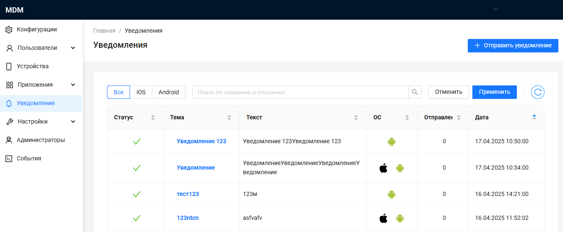Click the refresh circular arrow icon
This screenshot has width=563, height=232.
pyautogui.click(x=537, y=92)
